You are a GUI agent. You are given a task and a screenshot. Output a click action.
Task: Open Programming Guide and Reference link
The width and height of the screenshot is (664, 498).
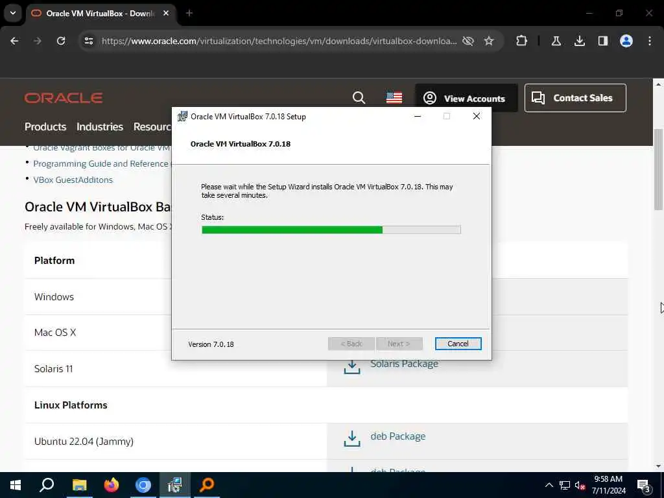[x=102, y=163]
